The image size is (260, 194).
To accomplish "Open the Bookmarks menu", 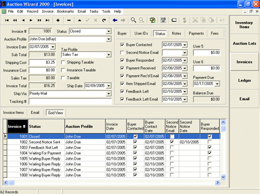I will 66,11.
